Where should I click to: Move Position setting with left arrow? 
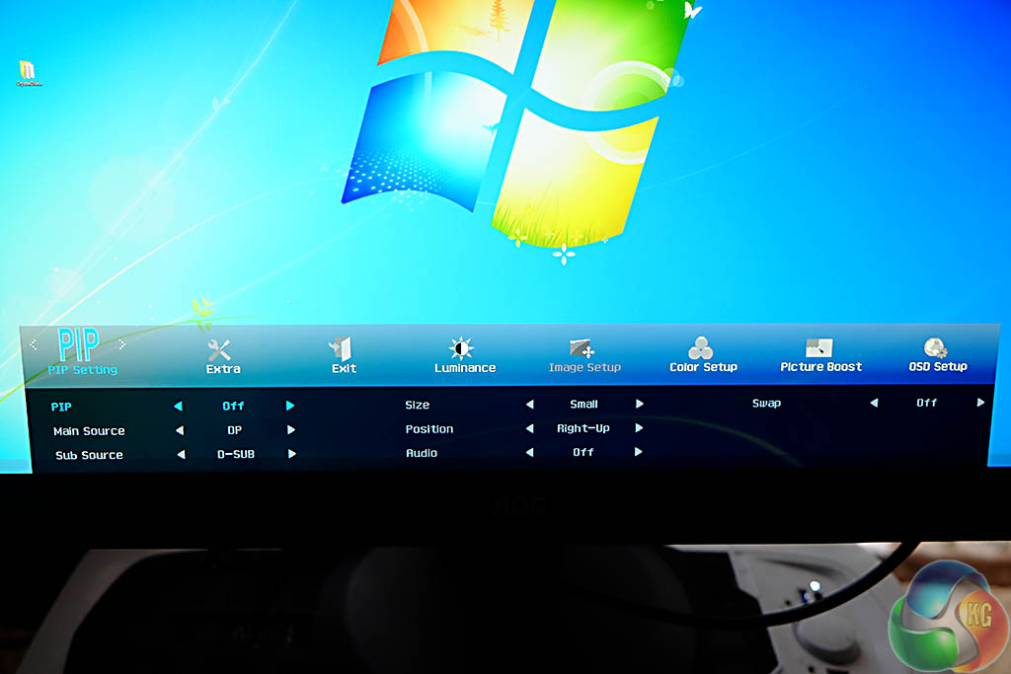530,428
